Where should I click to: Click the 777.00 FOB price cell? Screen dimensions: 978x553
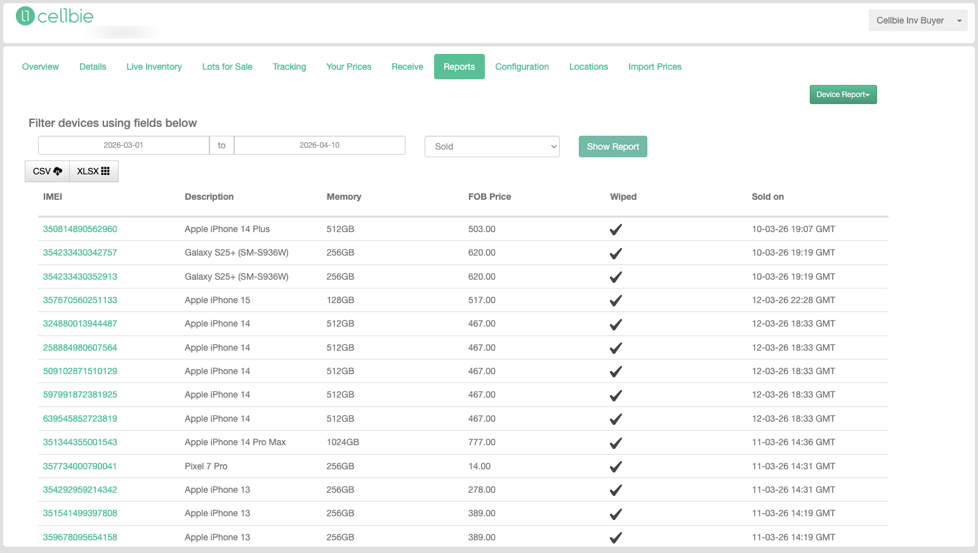(482, 442)
